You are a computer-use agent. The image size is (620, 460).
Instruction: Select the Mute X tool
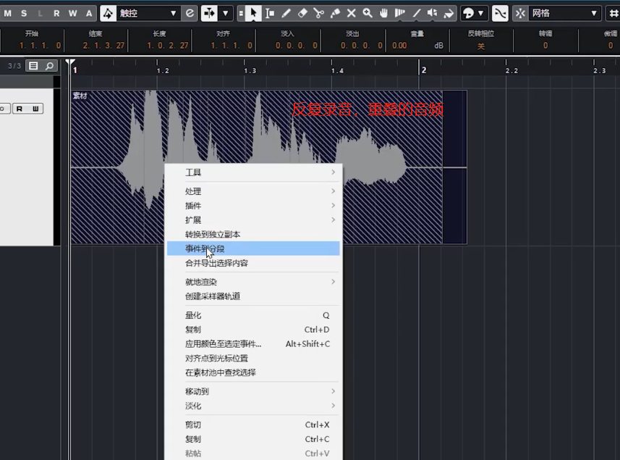tap(351, 14)
